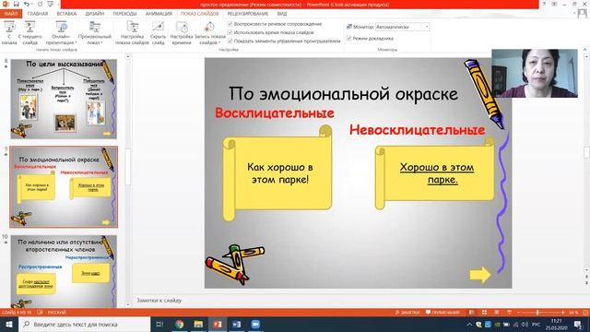
Task: Switch to the ПЕРЕХОДЫ tab
Action: click(125, 14)
